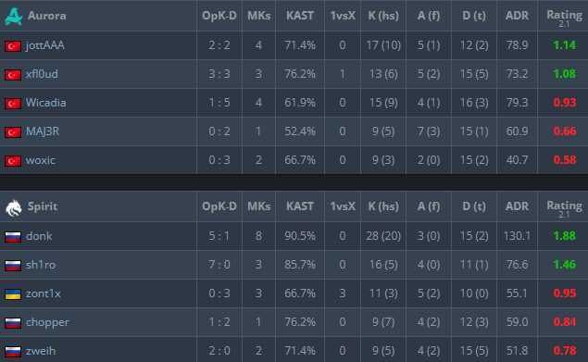Sort Aurora table by K (hs) header
Image resolution: width=588 pixels, height=362 pixels.
point(383,16)
